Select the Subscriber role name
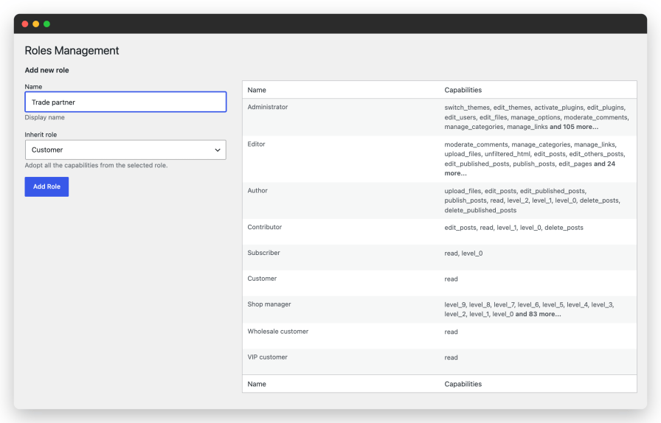 coord(264,253)
